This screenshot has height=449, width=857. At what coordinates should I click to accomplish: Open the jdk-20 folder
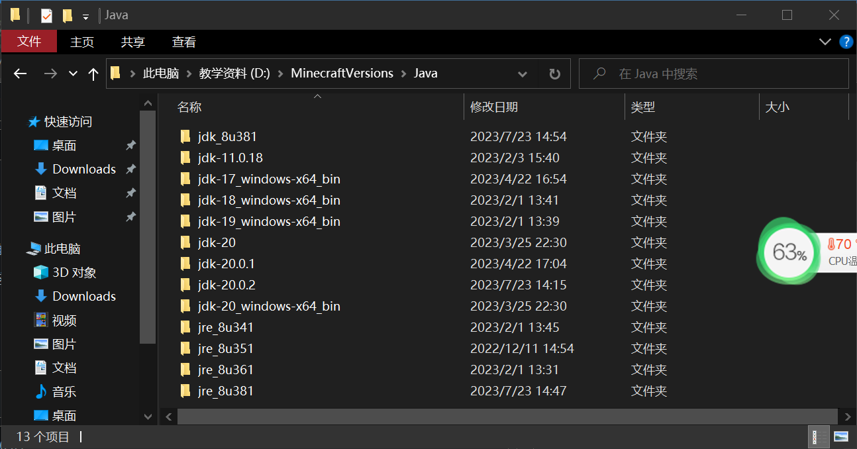[217, 242]
